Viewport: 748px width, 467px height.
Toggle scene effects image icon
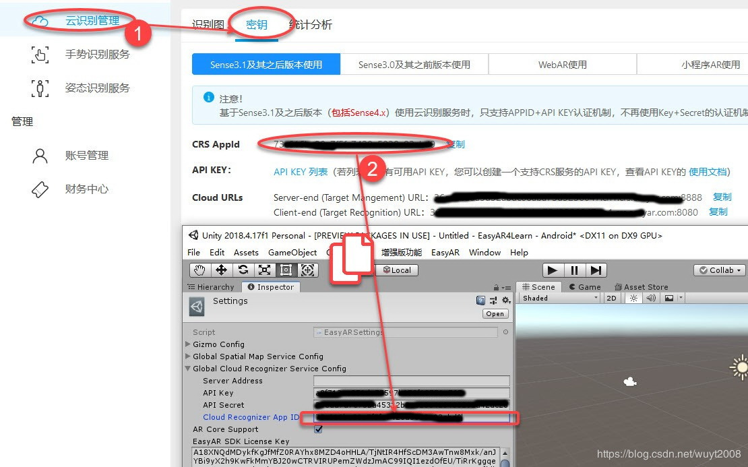(x=669, y=298)
